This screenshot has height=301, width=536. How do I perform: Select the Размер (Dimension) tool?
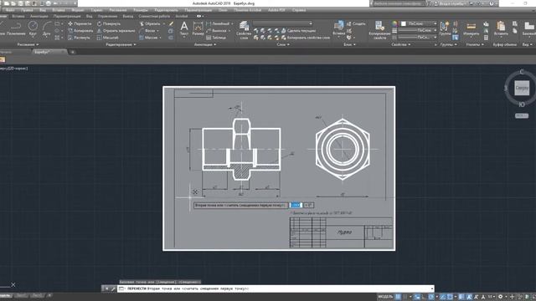(x=198, y=28)
